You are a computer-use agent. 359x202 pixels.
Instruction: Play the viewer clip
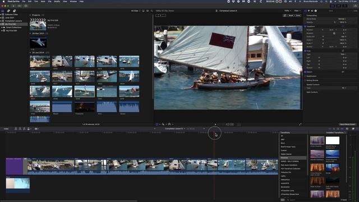(215, 125)
